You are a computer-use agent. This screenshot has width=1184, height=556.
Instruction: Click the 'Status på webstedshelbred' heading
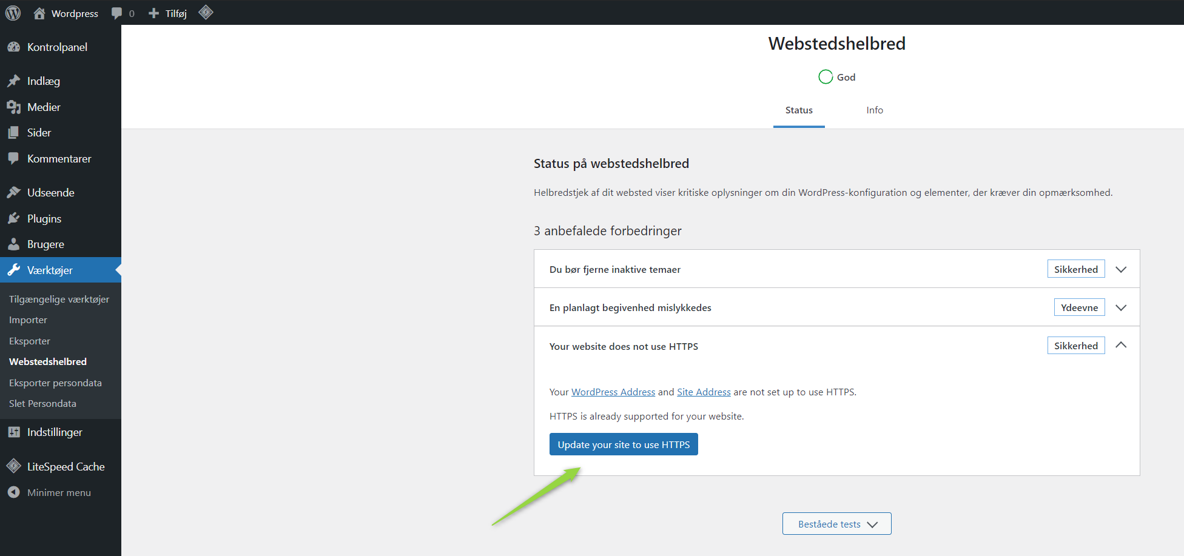(x=611, y=163)
